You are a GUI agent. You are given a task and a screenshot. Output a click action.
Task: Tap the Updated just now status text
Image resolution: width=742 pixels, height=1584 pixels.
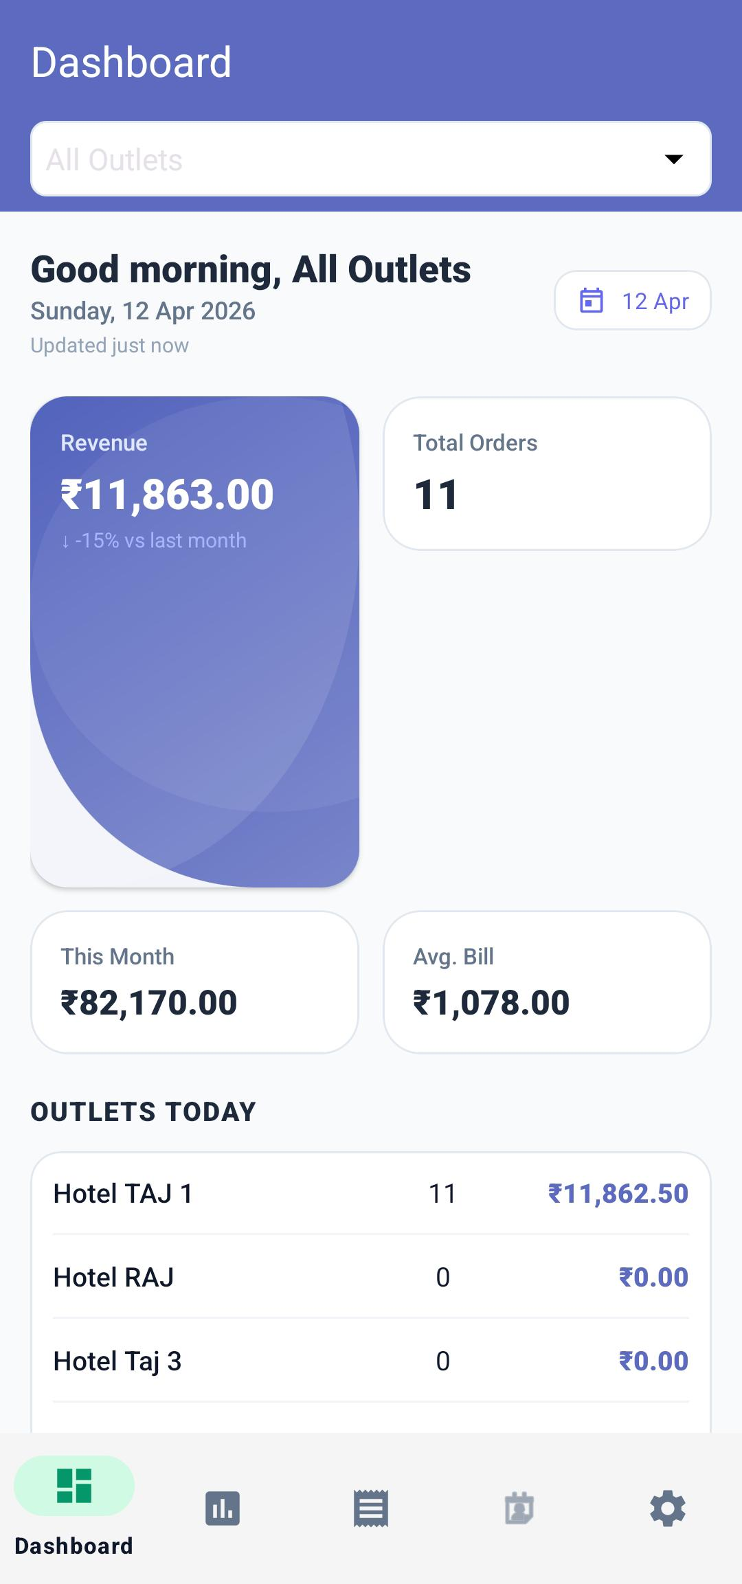click(110, 346)
